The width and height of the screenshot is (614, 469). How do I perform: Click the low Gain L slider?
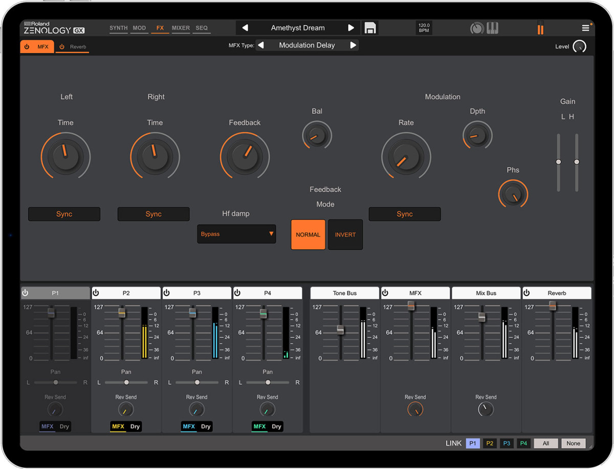pos(559,162)
